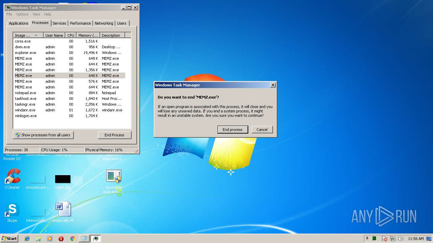
Task: Select the ensureexpe... desktop file
Action: (38, 182)
